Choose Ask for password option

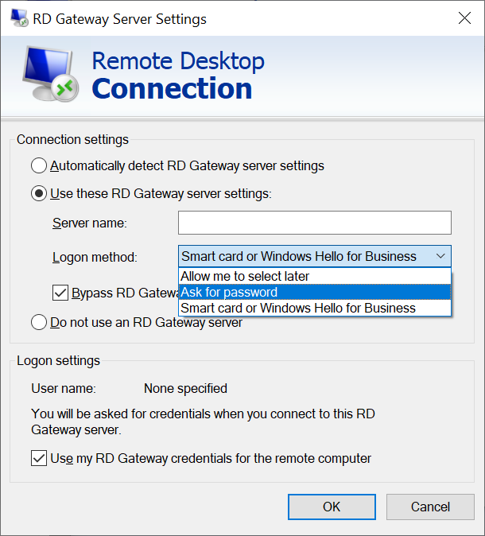pos(314,293)
